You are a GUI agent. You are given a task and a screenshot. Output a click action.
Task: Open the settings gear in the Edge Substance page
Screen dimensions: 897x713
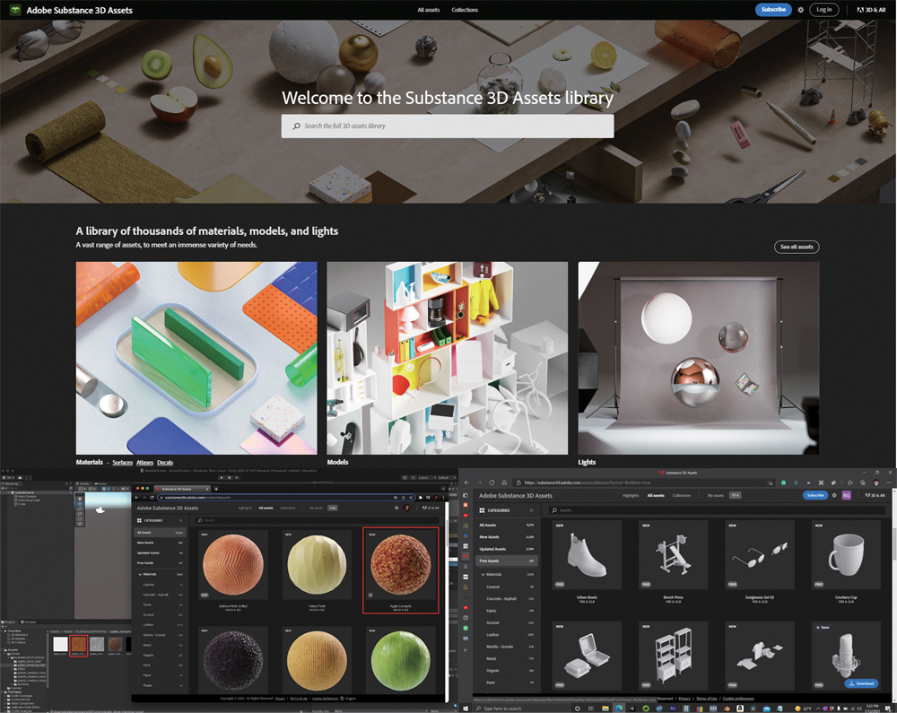[x=834, y=495]
